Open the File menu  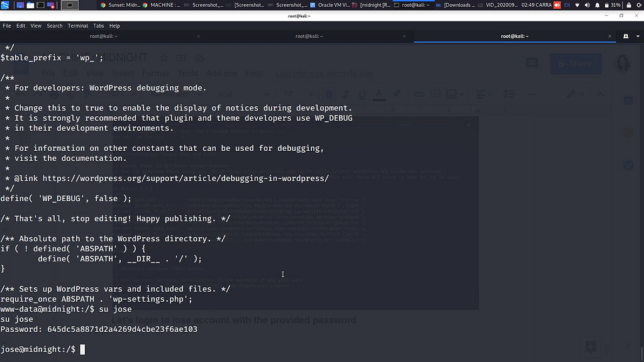coord(7,25)
